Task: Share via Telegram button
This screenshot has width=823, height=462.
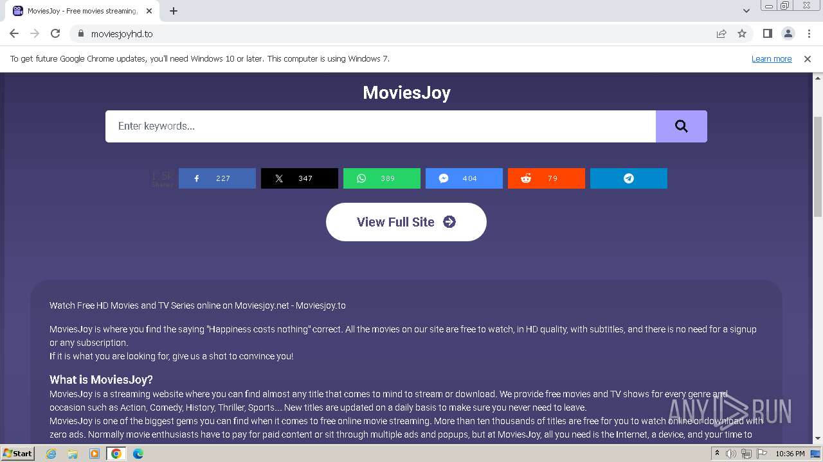Action: 629,178
